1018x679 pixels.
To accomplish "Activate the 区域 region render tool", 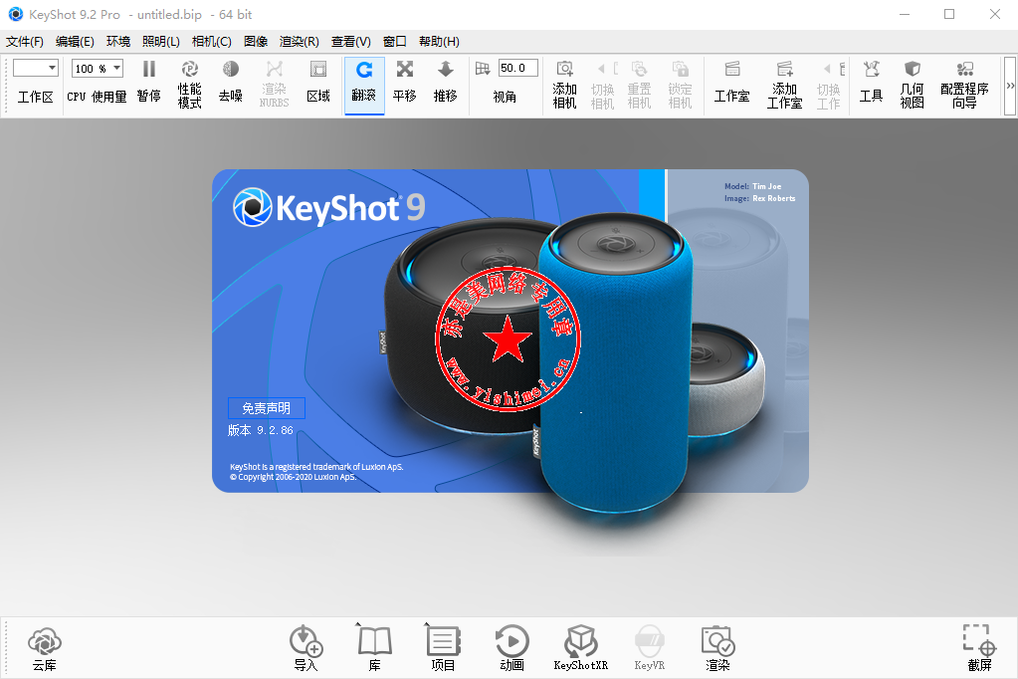I will (318, 85).
